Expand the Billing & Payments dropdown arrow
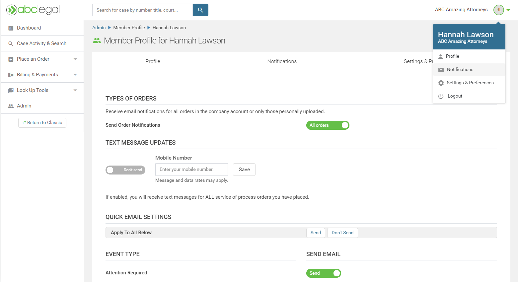 coord(75,75)
